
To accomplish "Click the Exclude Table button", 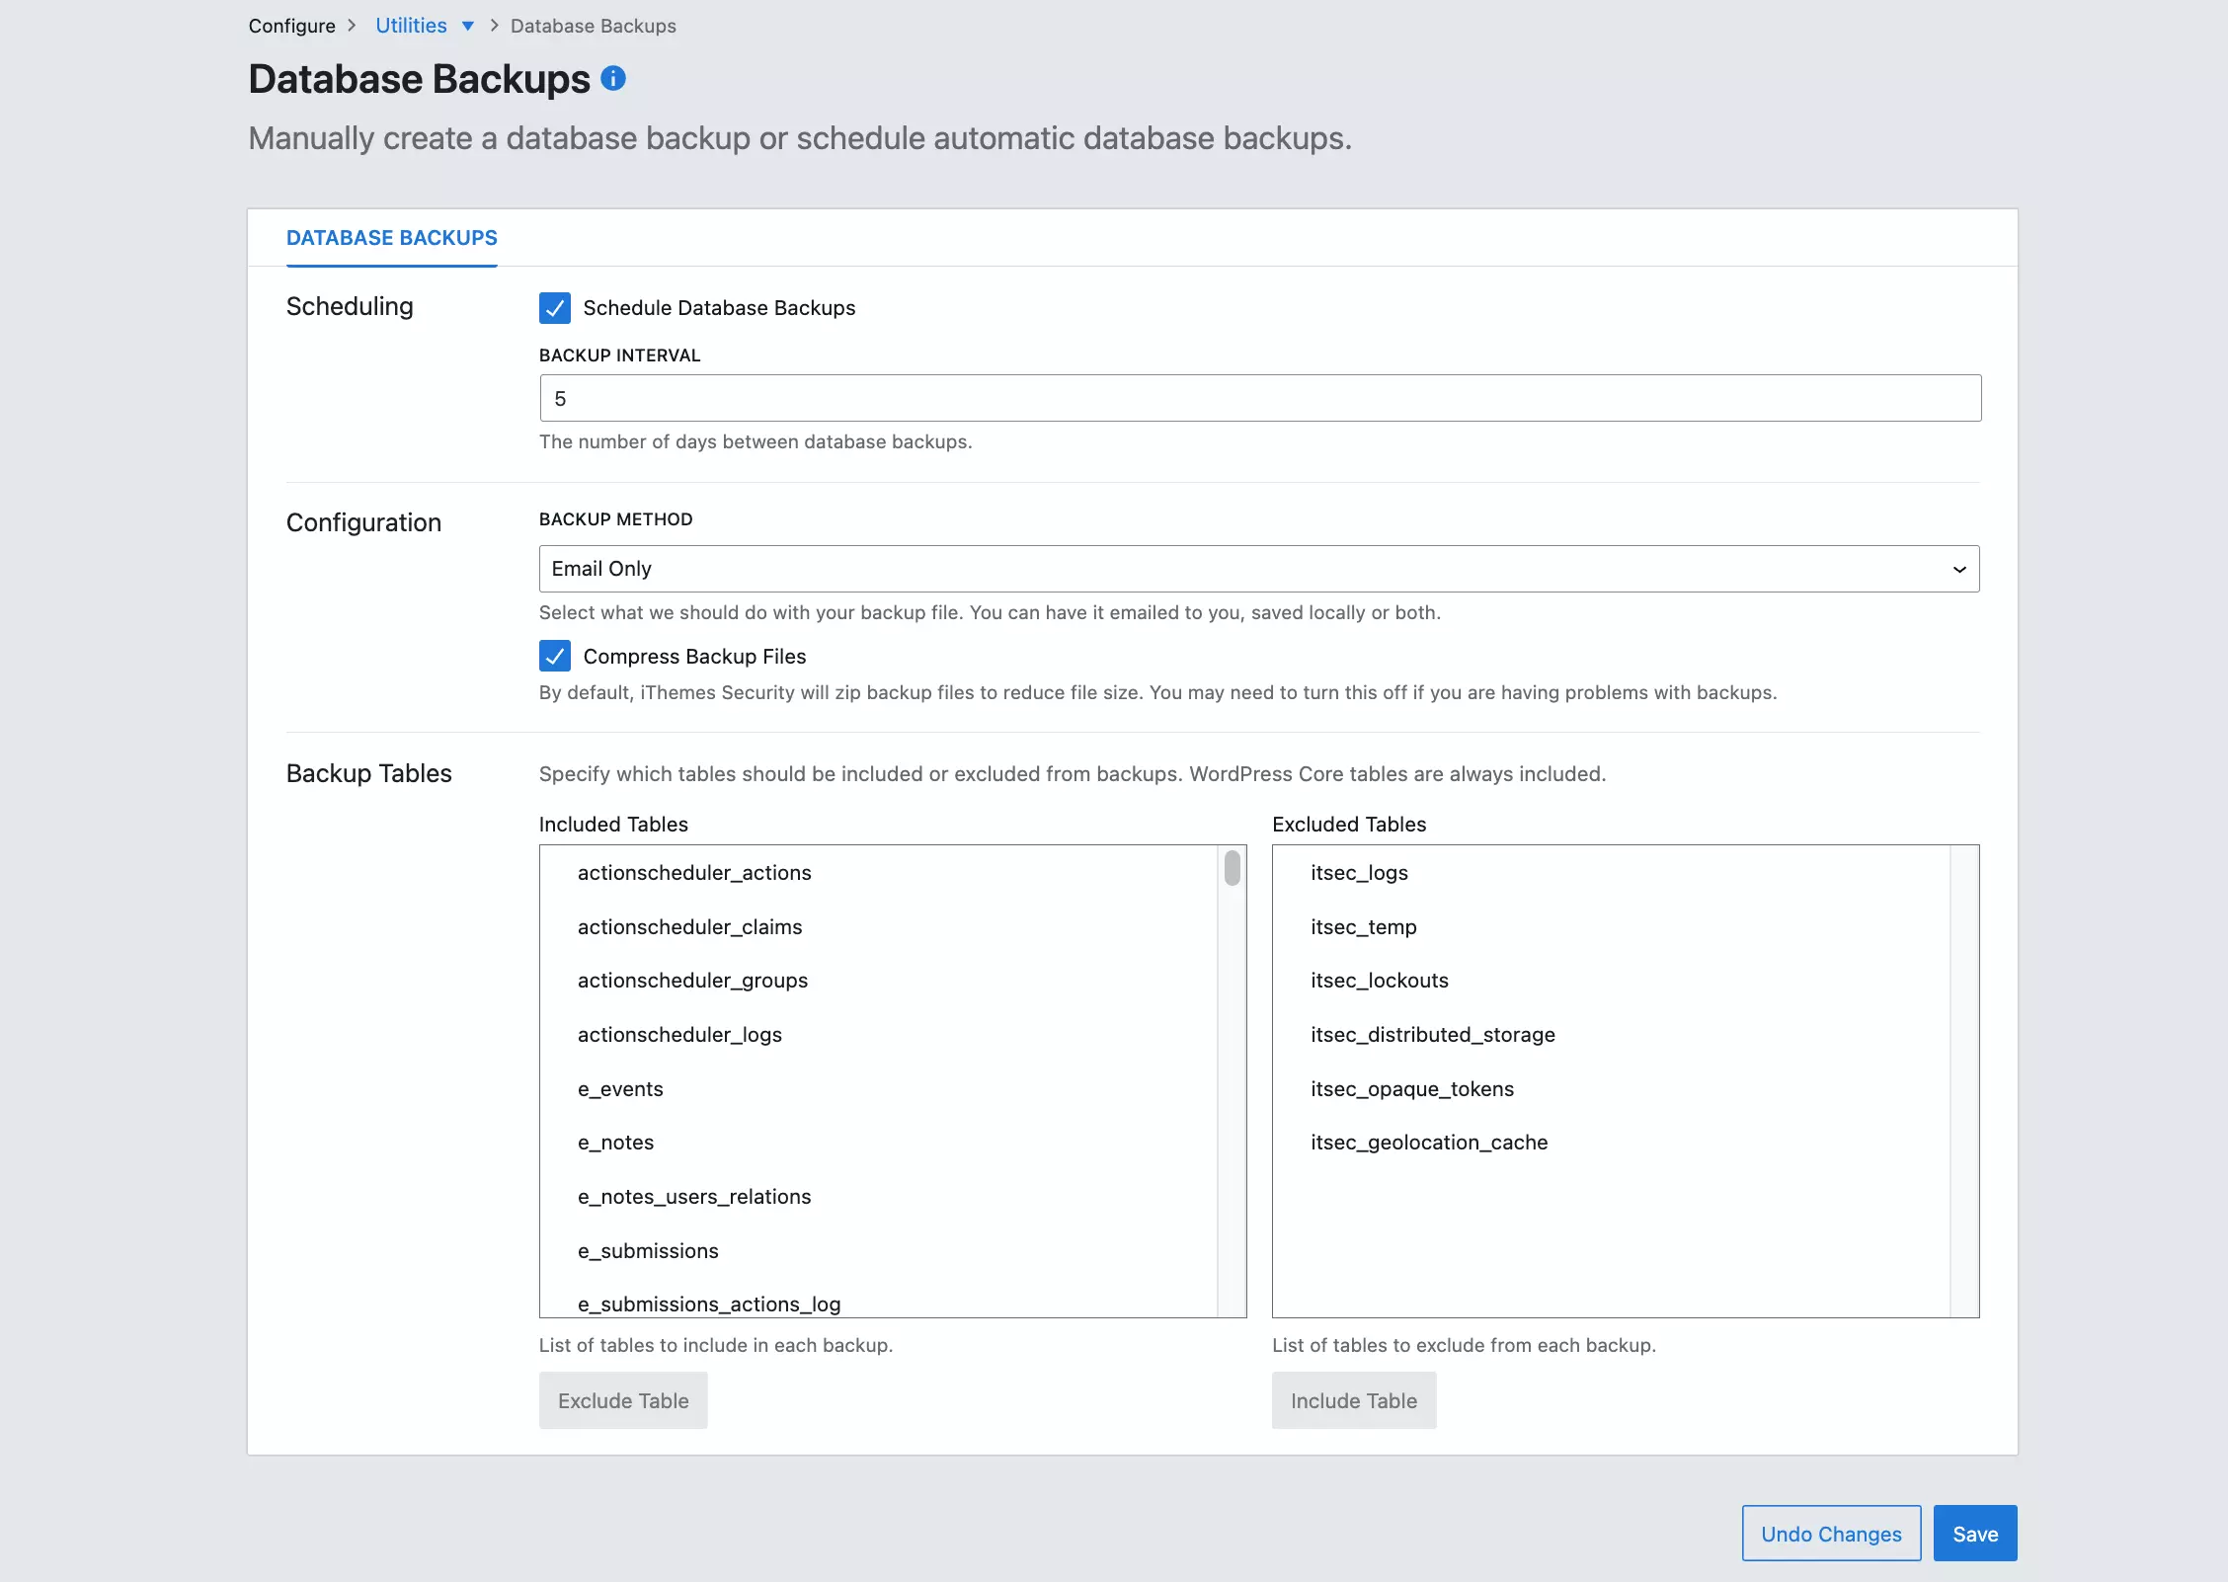I will coord(623,1400).
